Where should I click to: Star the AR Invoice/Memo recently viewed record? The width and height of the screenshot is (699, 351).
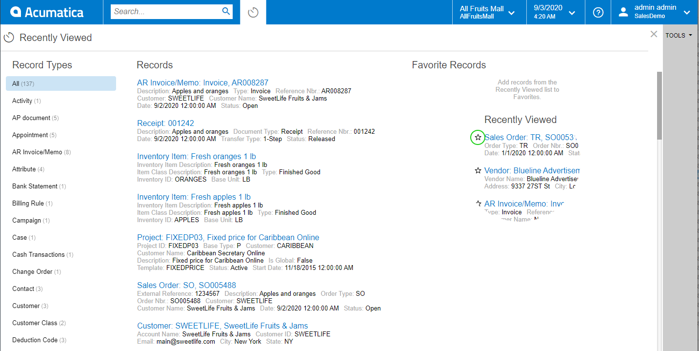click(478, 204)
